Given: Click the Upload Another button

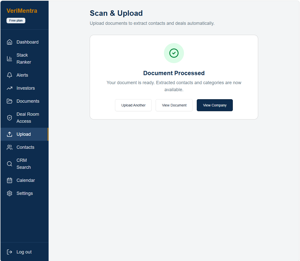Looking at the screenshot, I should click(x=133, y=105).
